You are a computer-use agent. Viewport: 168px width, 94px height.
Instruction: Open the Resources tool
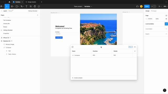point(31,6)
